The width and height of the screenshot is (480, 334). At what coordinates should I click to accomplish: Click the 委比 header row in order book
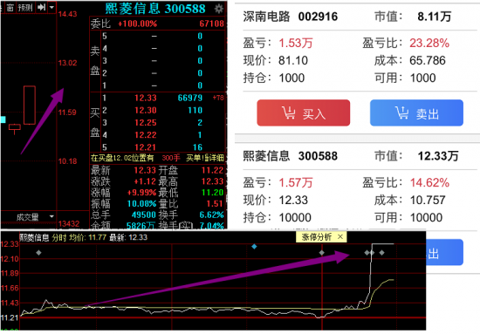pyautogui.click(x=157, y=24)
